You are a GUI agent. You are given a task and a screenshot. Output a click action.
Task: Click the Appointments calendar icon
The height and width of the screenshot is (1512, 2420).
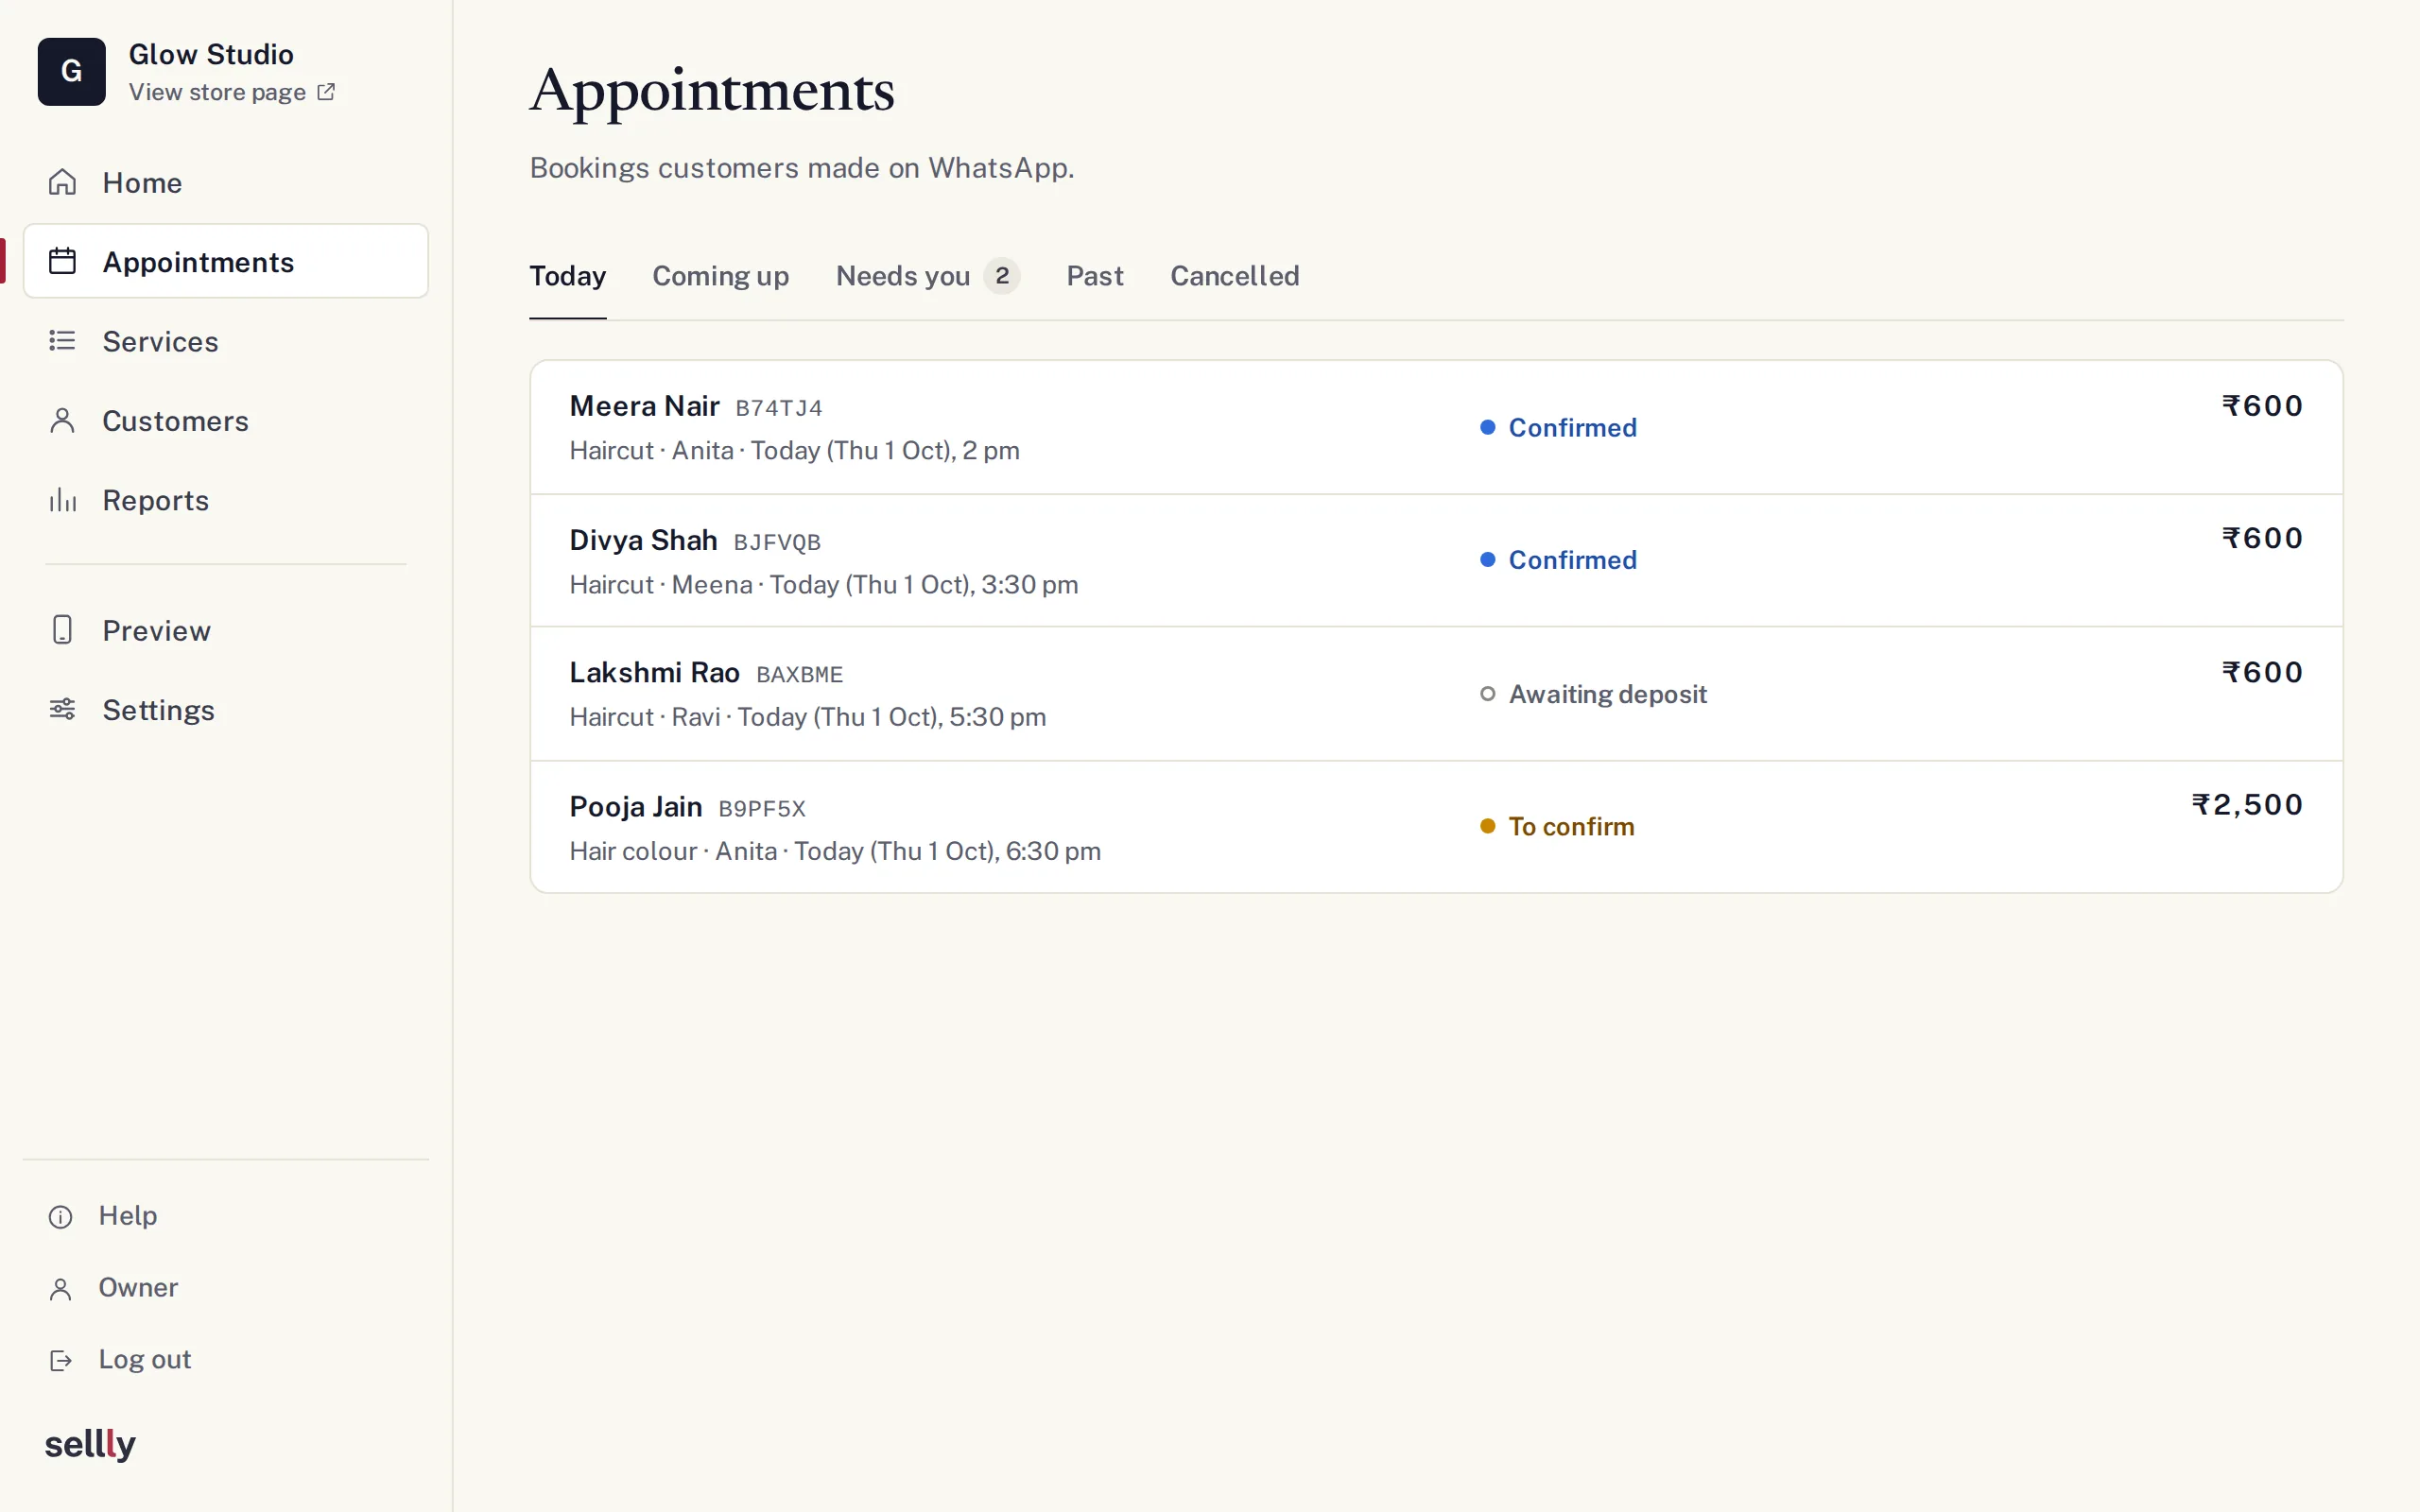[x=62, y=261]
